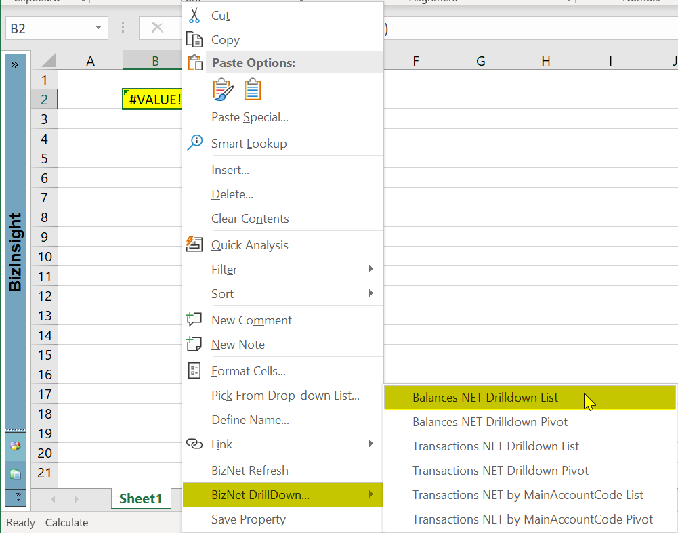Image resolution: width=678 pixels, height=533 pixels.
Task: Choose Insert from context menu
Action: pyautogui.click(x=283, y=170)
